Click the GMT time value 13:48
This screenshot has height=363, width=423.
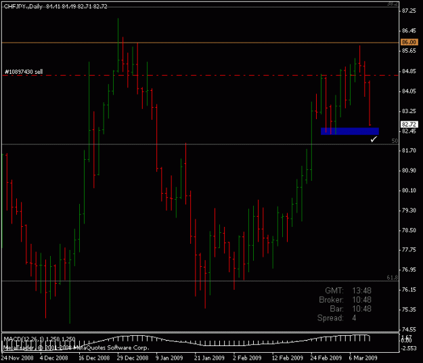pos(361,291)
